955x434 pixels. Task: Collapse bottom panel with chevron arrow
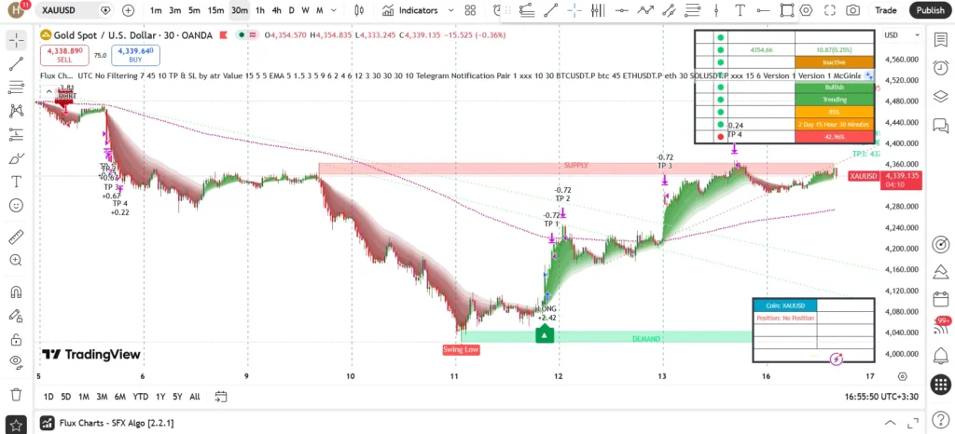pyautogui.click(x=891, y=423)
